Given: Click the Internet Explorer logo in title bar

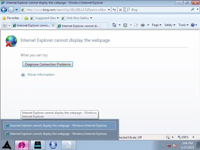Looking at the screenshot, I should tap(3, 2).
